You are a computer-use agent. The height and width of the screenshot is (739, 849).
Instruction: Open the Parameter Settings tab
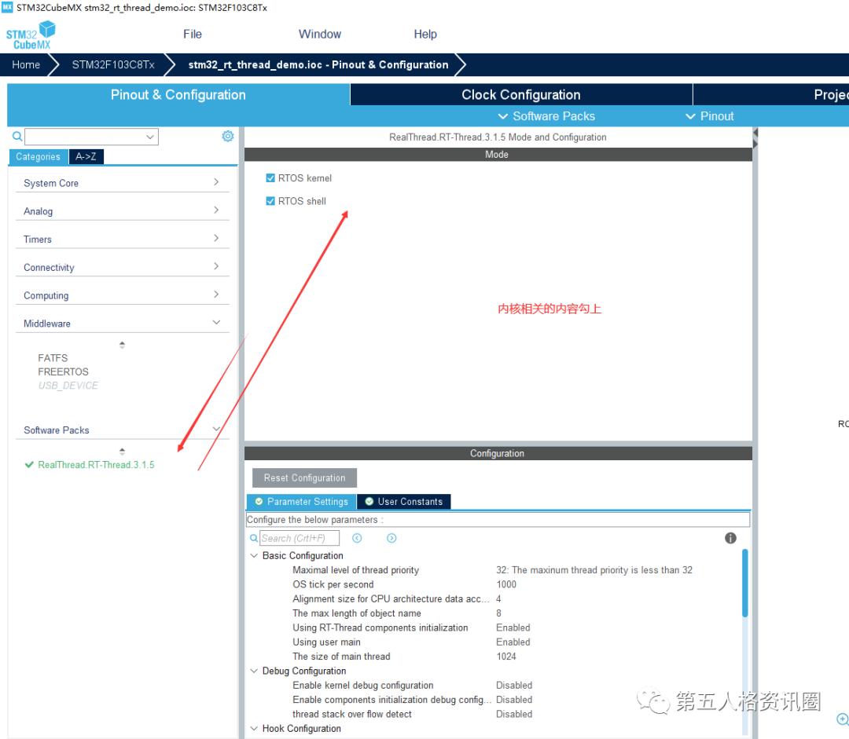click(x=302, y=502)
